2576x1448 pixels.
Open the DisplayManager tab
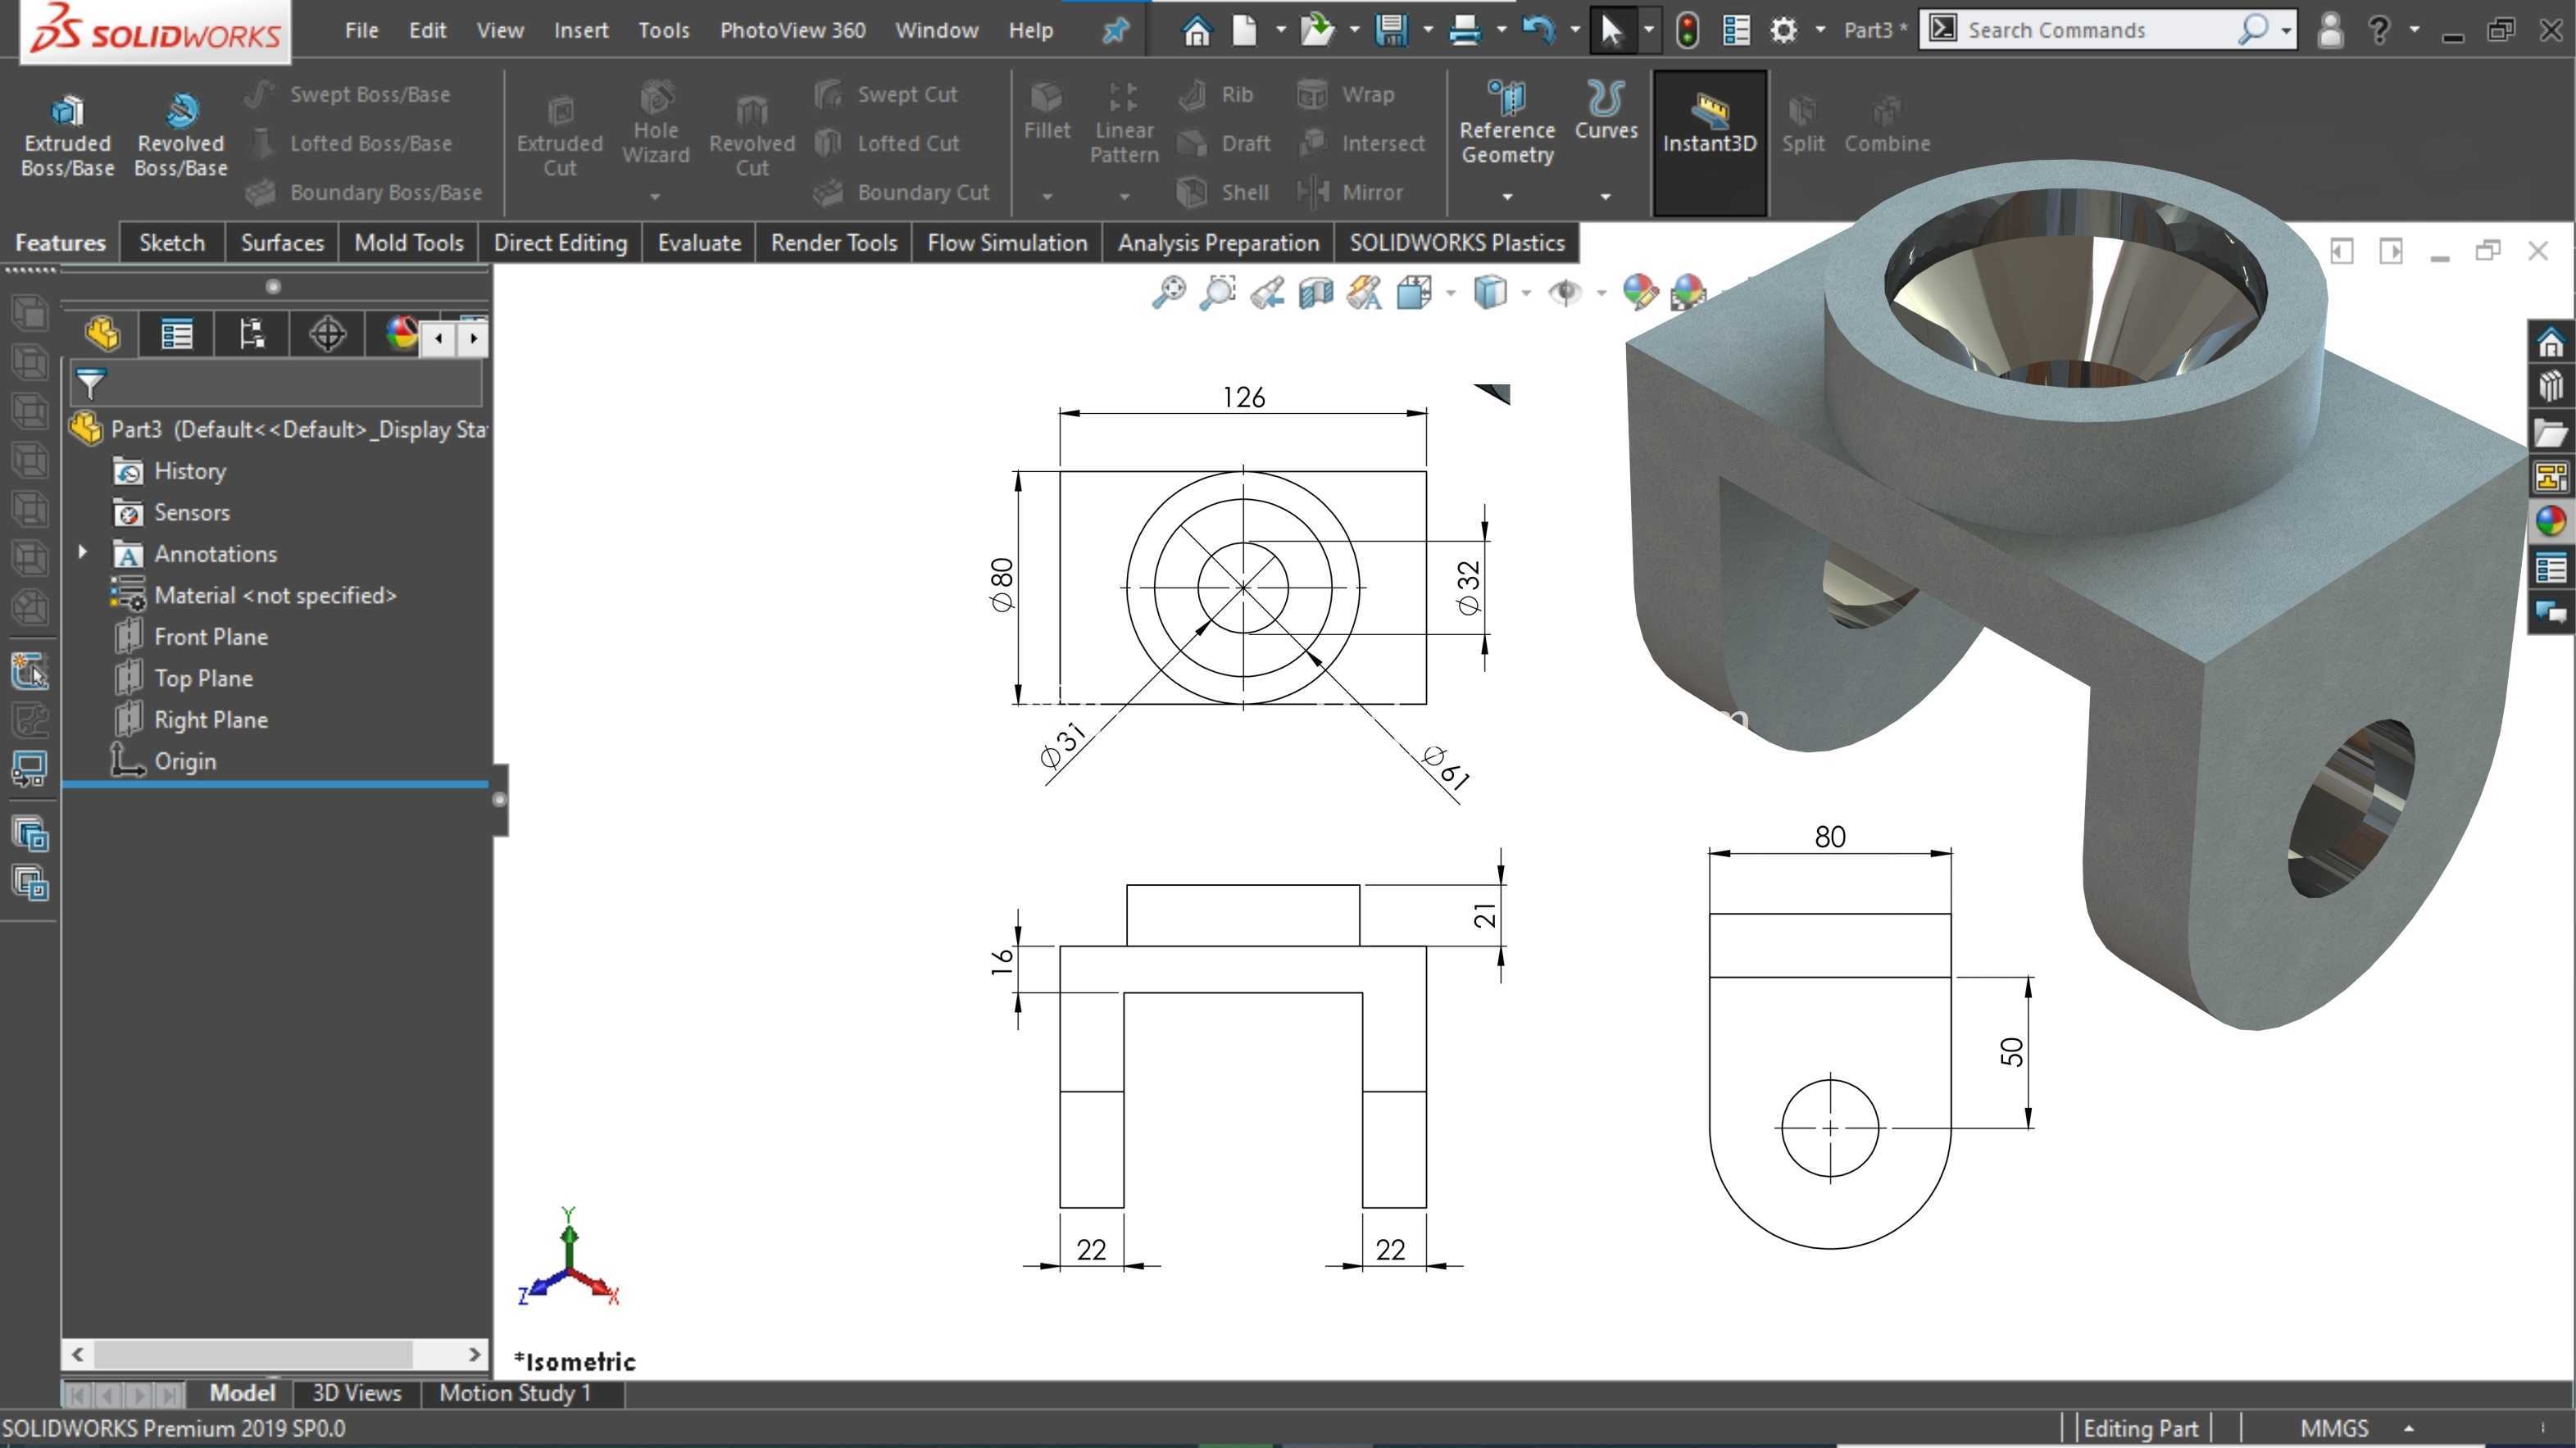tap(401, 334)
